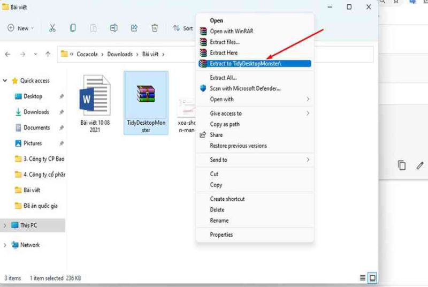The image size is (428, 287).
Task: Click the Share icon in toolbar
Action: [134, 28]
